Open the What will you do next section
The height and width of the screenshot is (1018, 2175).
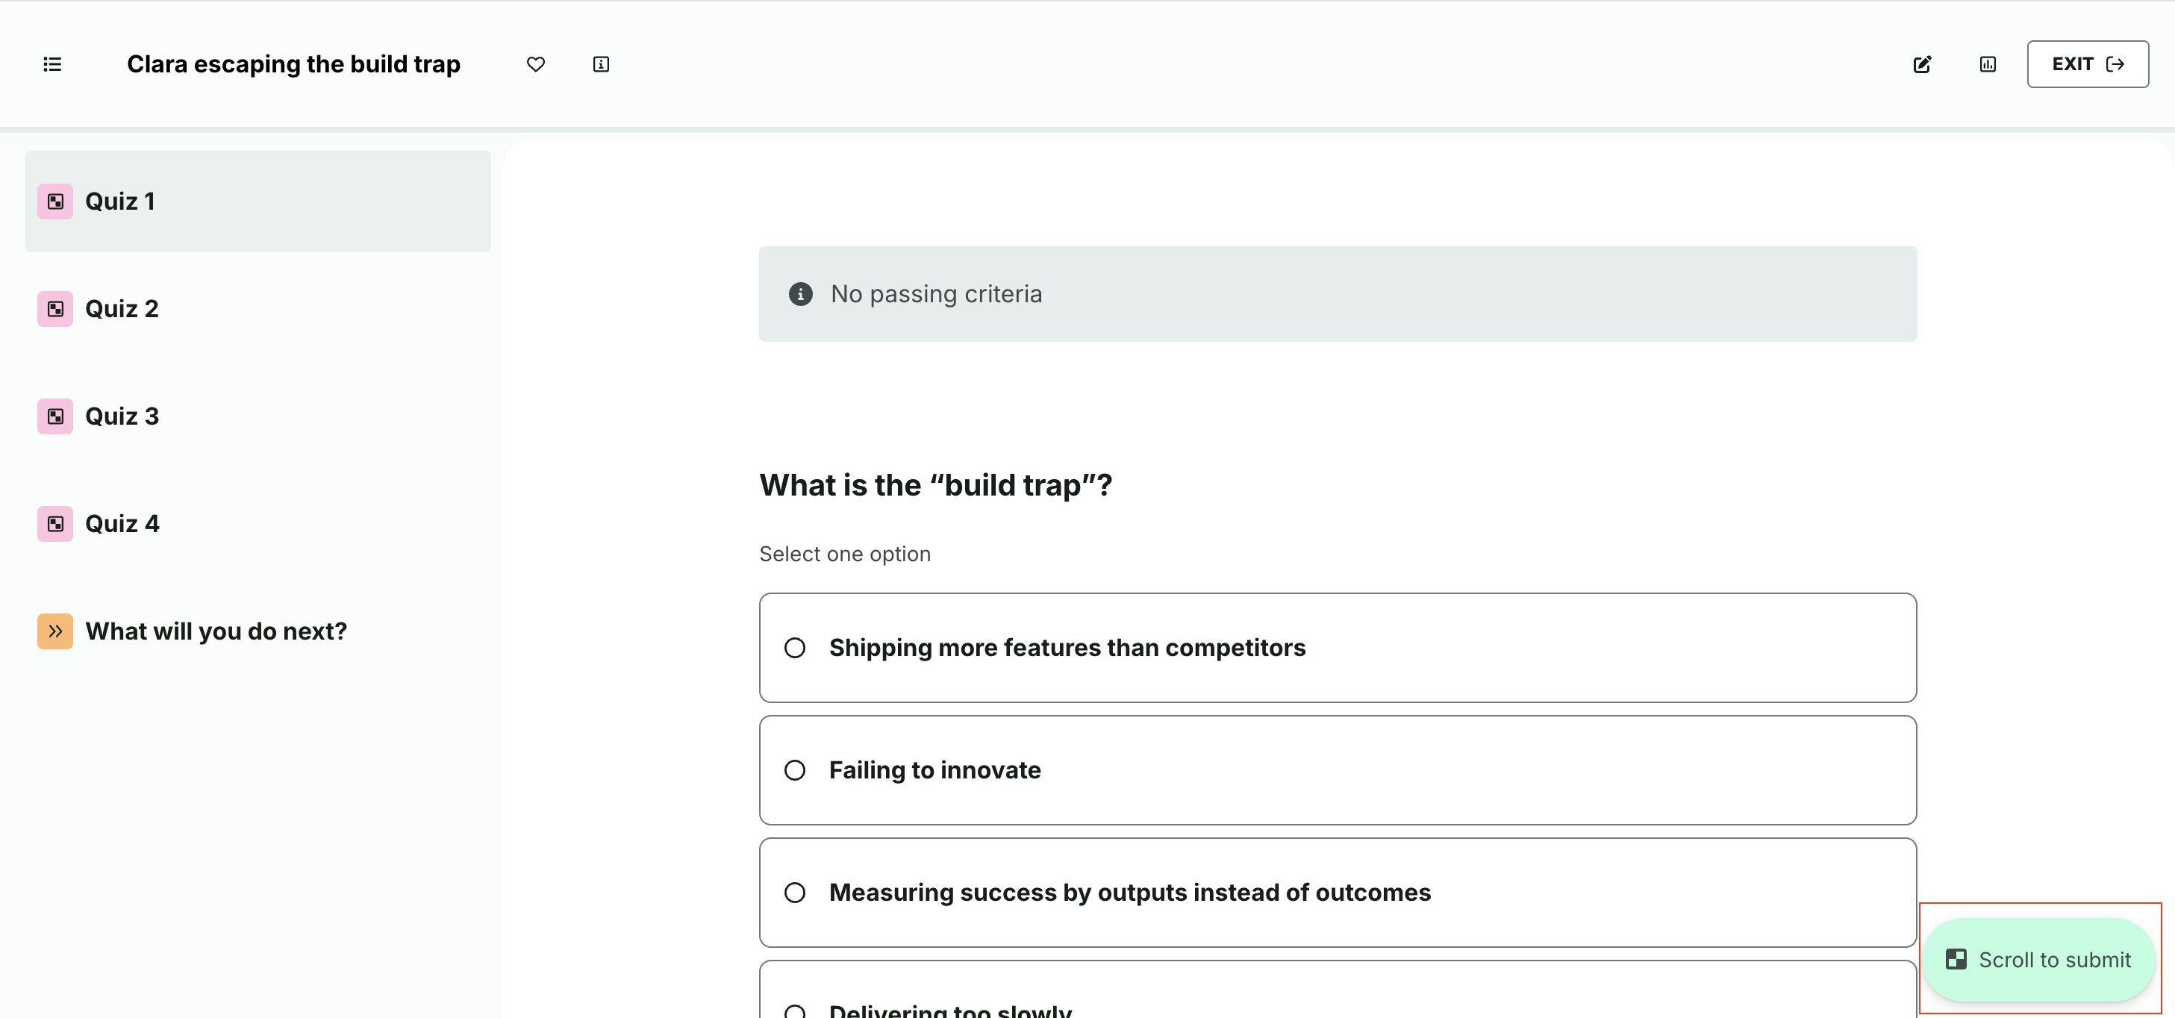(x=216, y=631)
